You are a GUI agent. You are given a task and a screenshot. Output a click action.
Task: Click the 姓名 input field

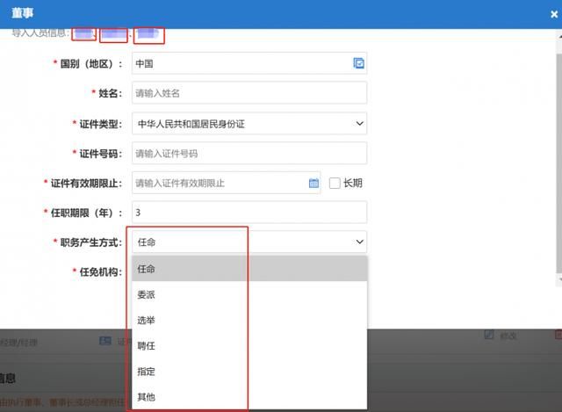249,93
